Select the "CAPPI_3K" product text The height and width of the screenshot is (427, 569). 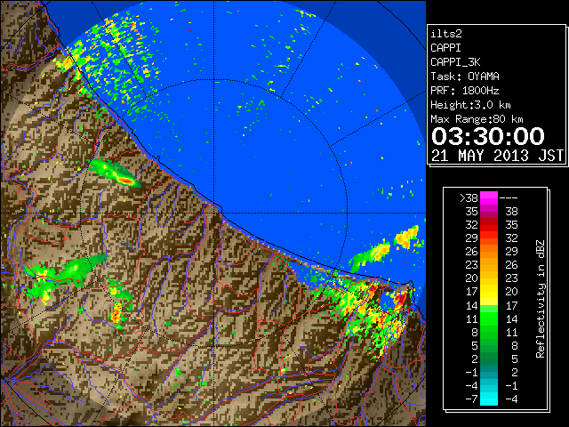tap(455, 62)
